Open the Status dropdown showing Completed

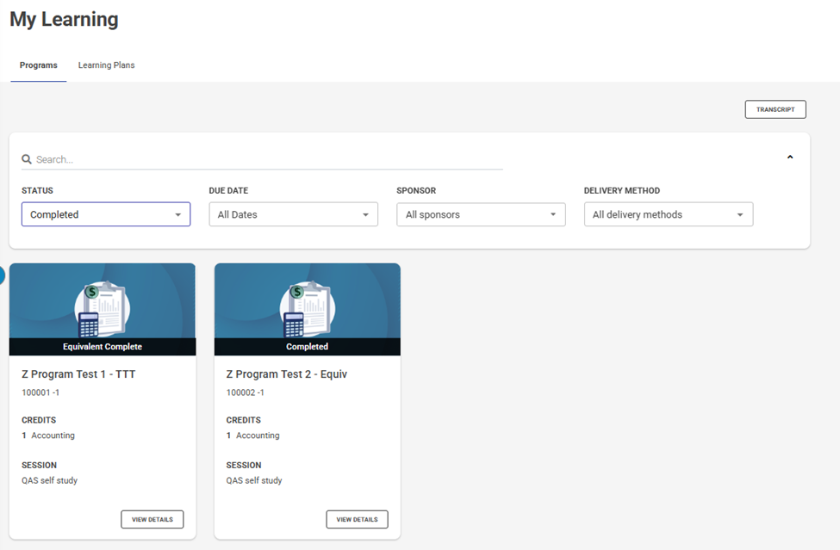pos(106,214)
